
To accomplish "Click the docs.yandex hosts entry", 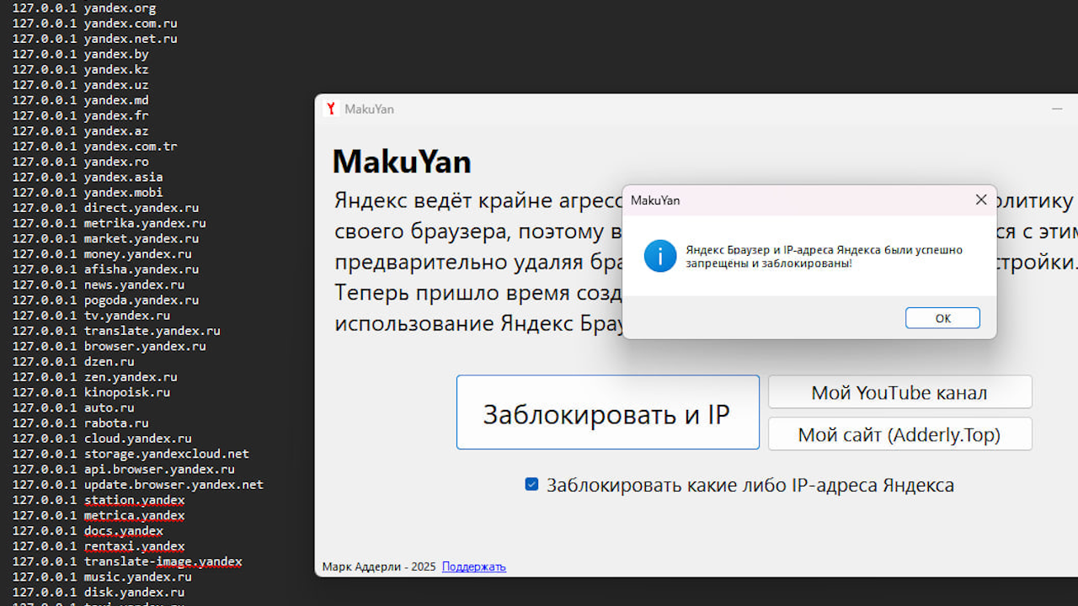I will pyautogui.click(x=88, y=530).
